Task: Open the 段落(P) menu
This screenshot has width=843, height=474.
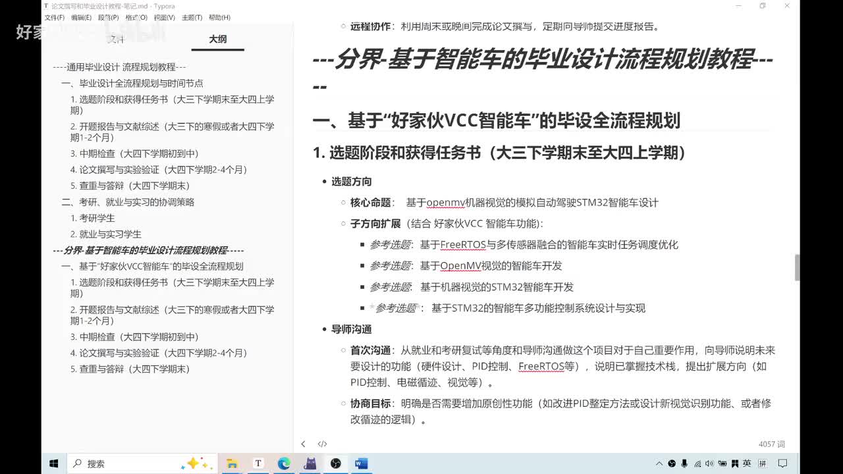Action: [x=109, y=18]
